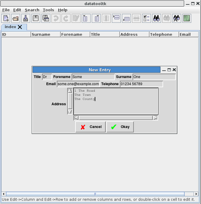Click the Save As toolbar icon
Screen dimensions: 201x204
(46, 18)
